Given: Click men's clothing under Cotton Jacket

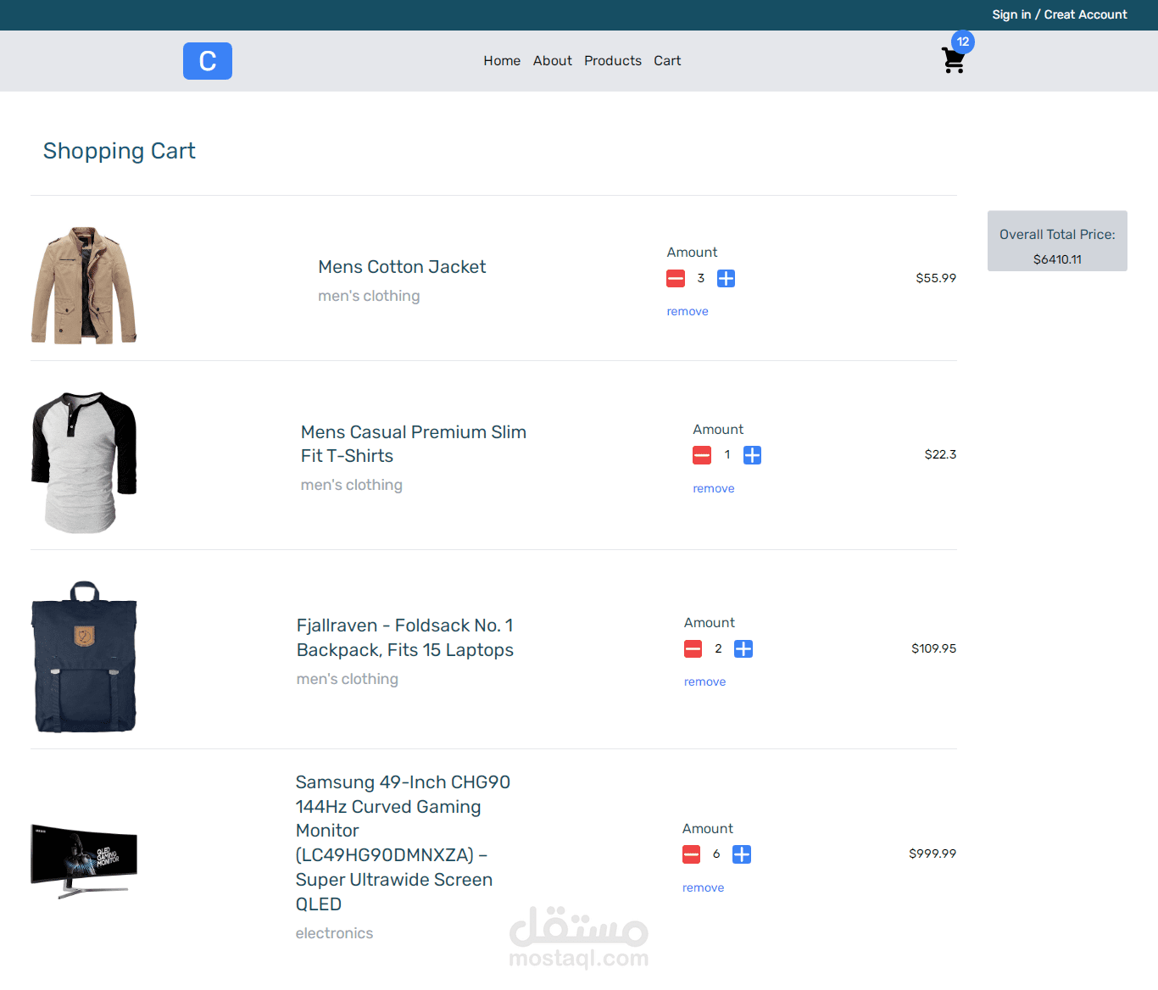Looking at the screenshot, I should pos(369,296).
